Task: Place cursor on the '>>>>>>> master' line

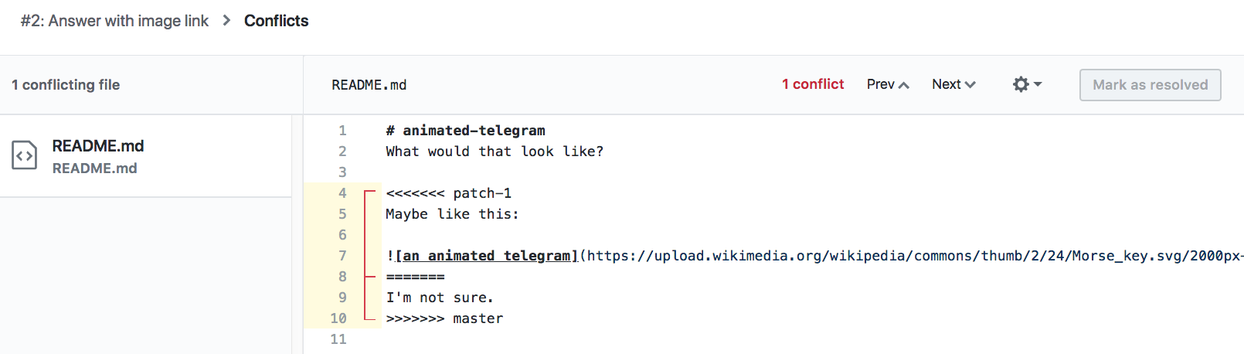Action: [444, 318]
